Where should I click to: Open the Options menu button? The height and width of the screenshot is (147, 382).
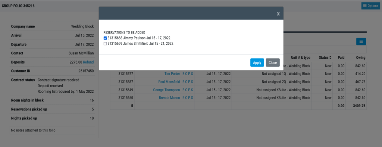[x=370, y=6]
